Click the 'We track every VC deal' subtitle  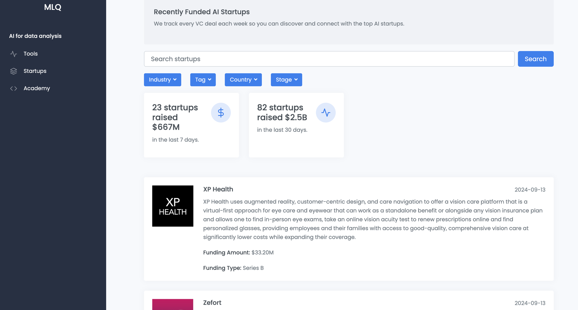(x=279, y=24)
